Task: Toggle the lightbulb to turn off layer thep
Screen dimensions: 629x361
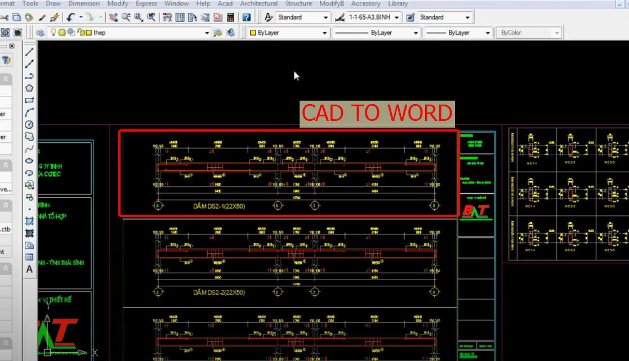Action: (x=53, y=32)
